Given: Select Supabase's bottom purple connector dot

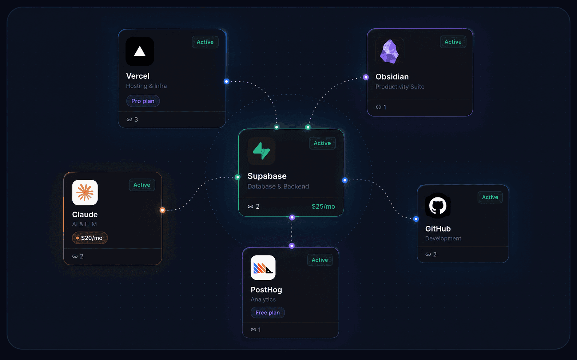Looking at the screenshot, I should tap(292, 217).
